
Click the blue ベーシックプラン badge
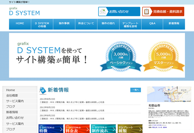coord(121,57)
